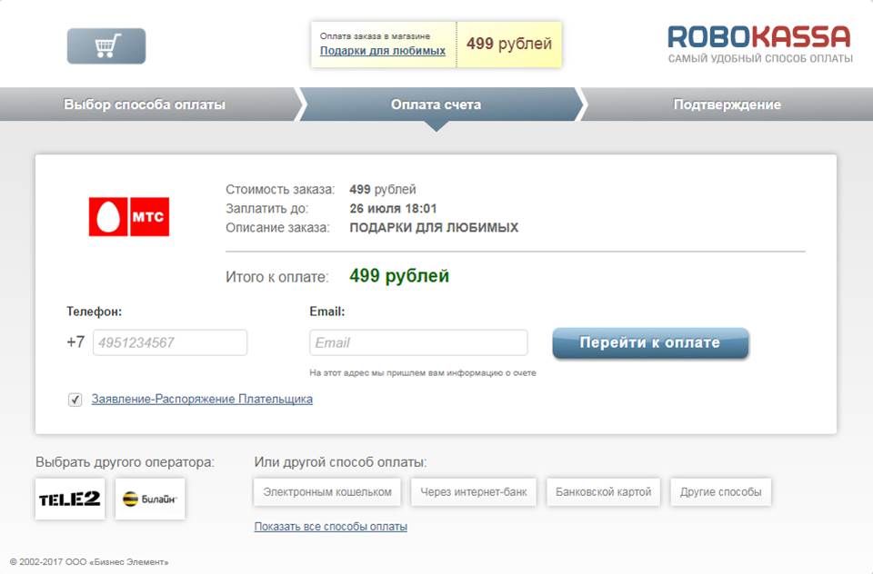
Task: Open the Другие способы payment option
Action: [721, 492]
